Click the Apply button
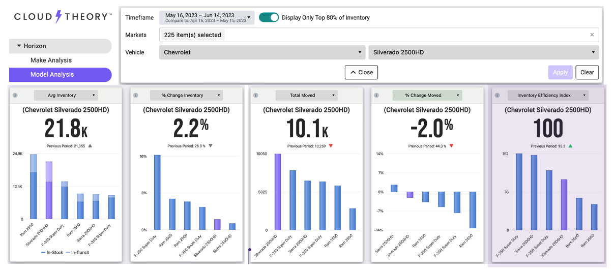The height and width of the screenshot is (273, 615). point(561,72)
